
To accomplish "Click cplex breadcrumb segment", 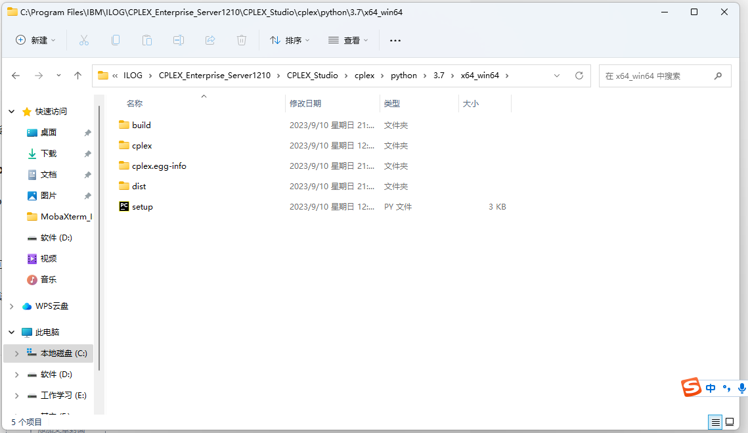I will coord(364,76).
